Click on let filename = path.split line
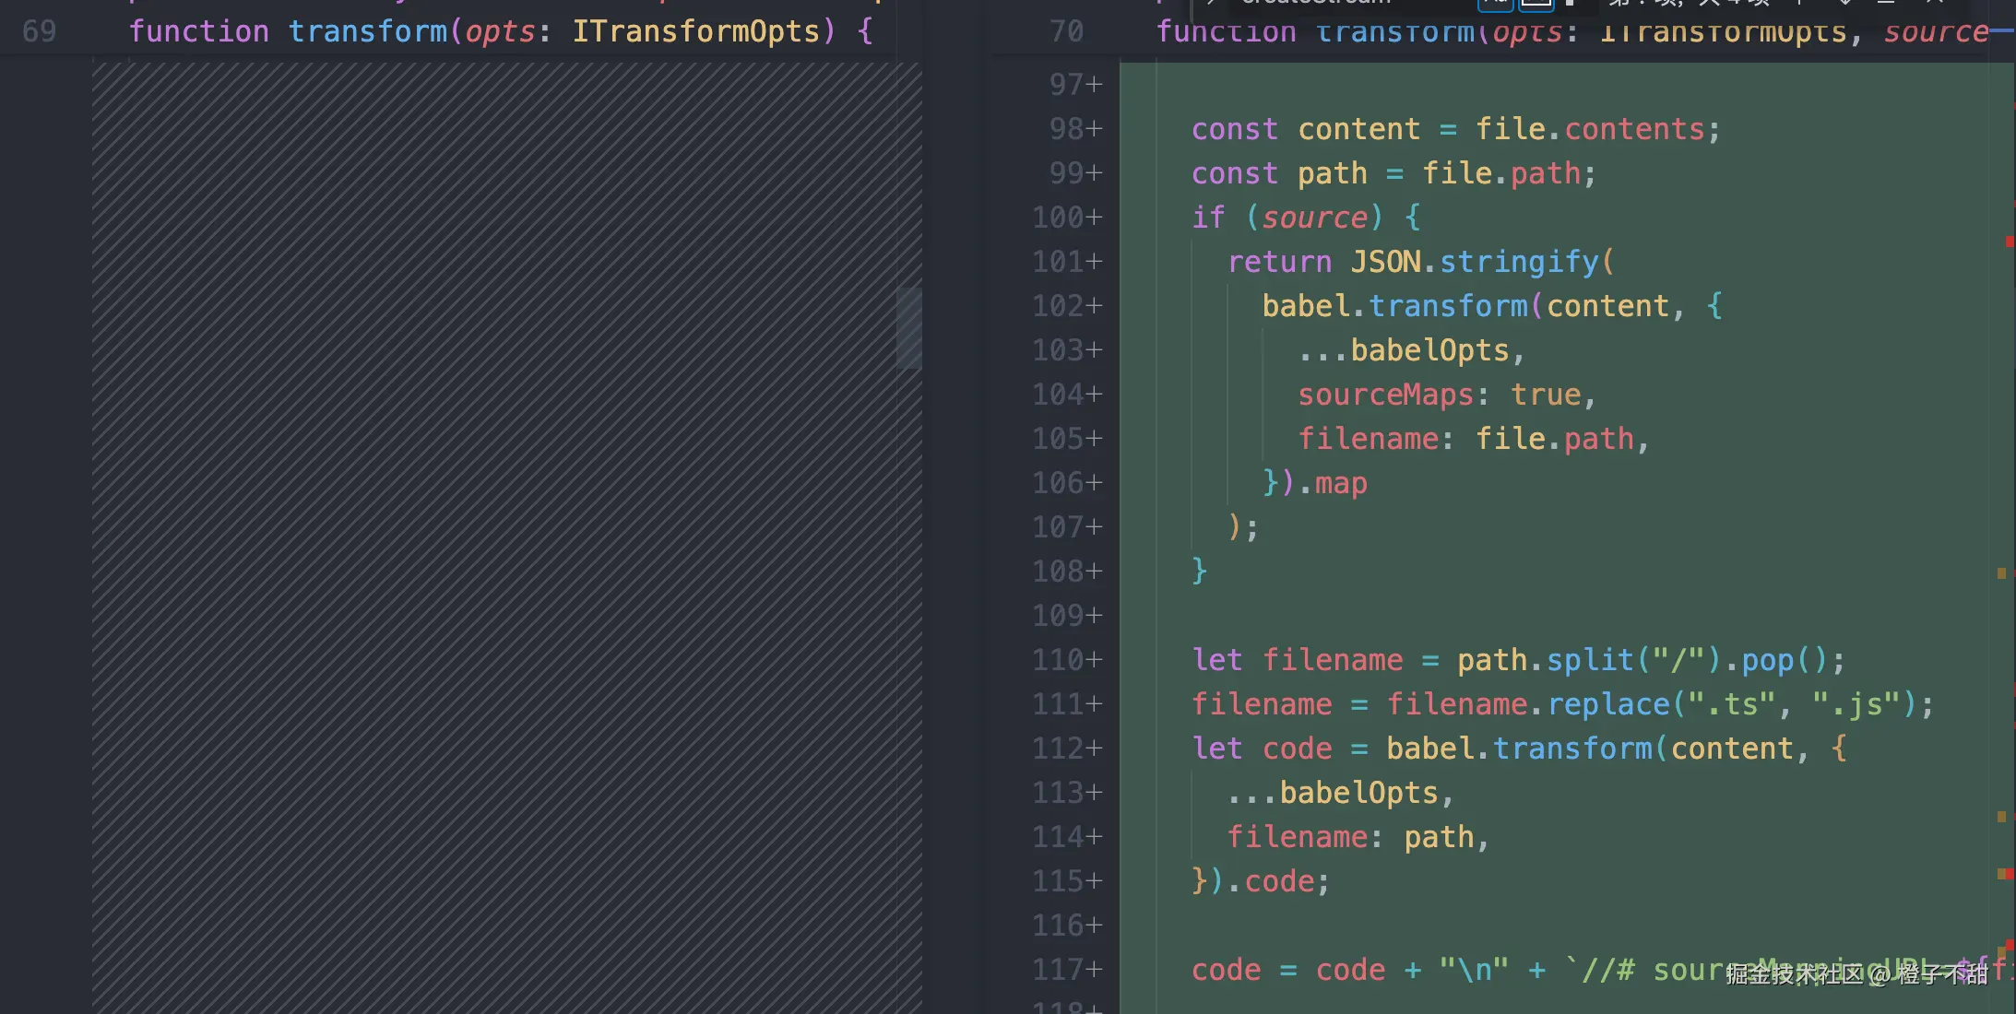 click(1517, 660)
